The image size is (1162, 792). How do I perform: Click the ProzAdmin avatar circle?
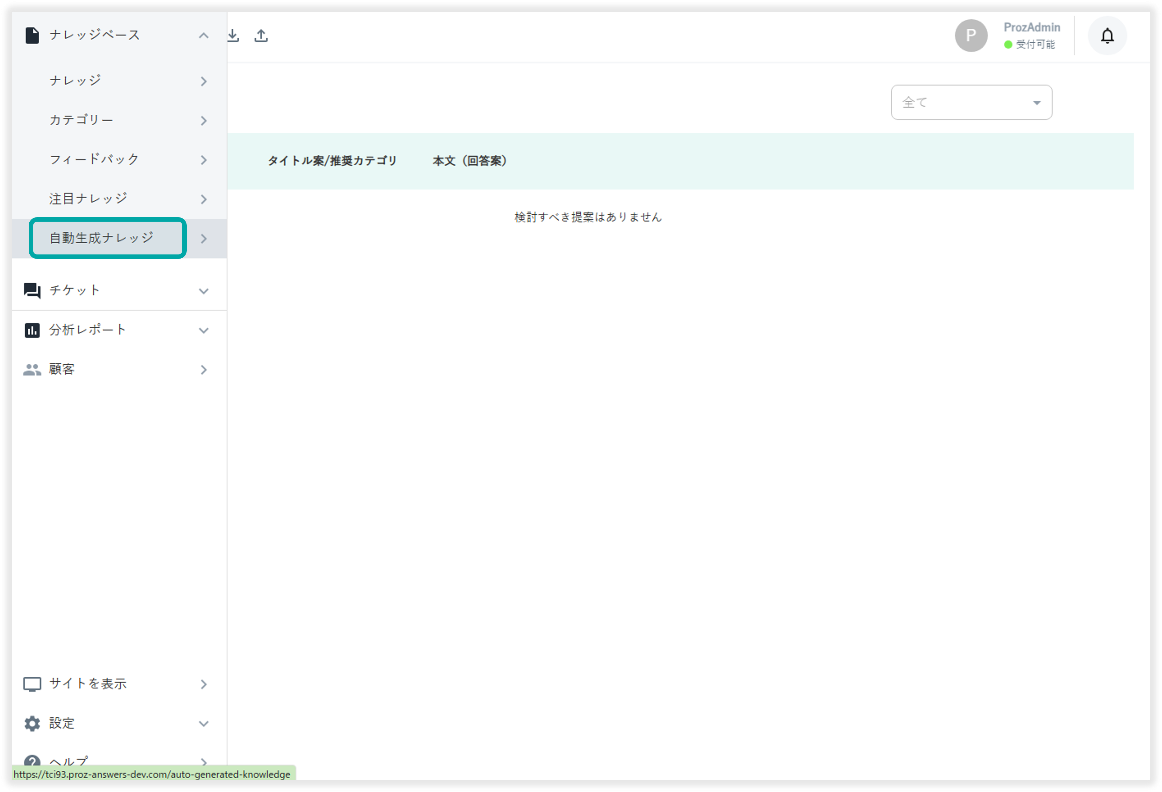971,35
